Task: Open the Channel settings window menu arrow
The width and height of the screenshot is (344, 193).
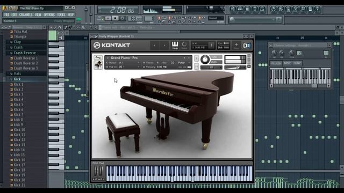Action: [x=271, y=45]
